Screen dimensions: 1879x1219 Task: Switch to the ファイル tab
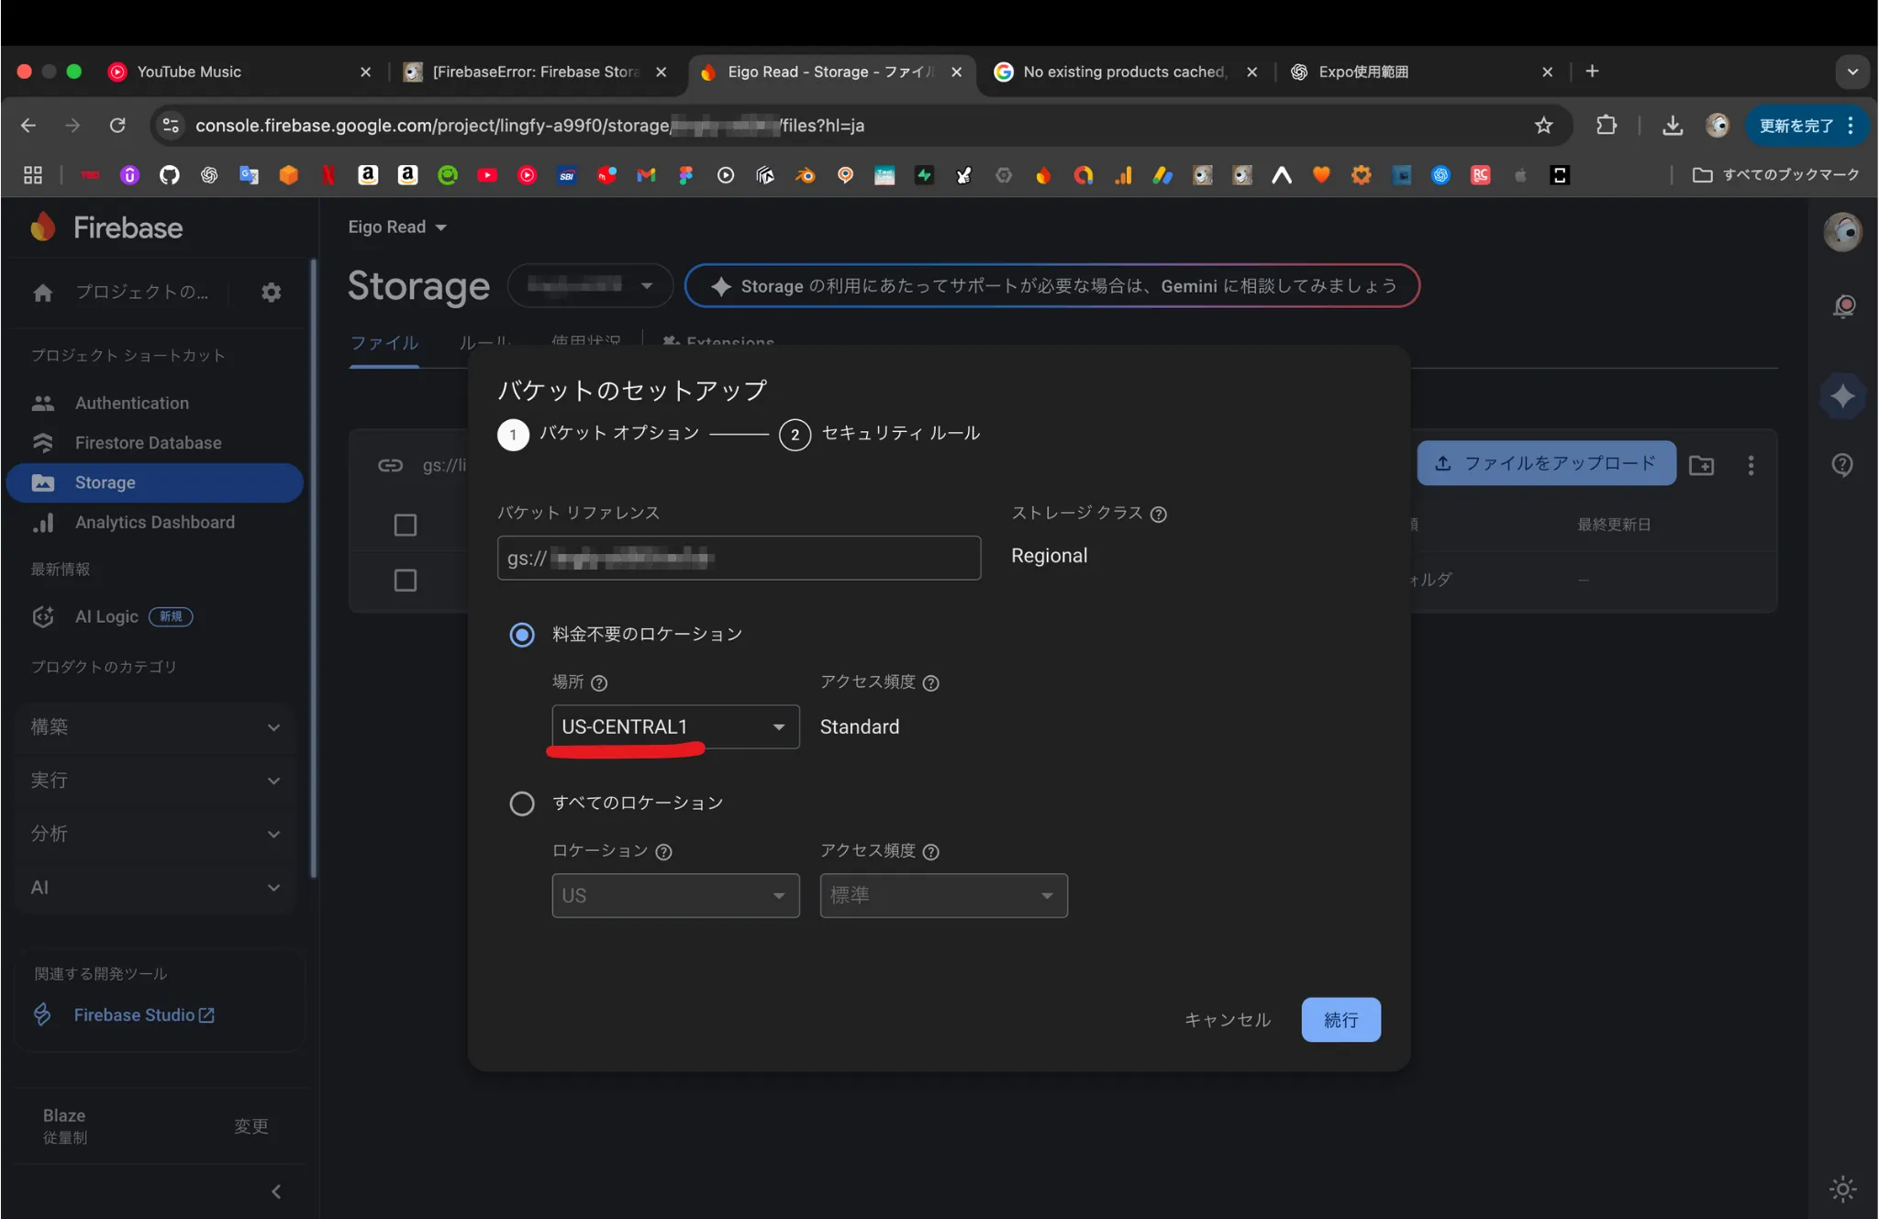(x=384, y=343)
